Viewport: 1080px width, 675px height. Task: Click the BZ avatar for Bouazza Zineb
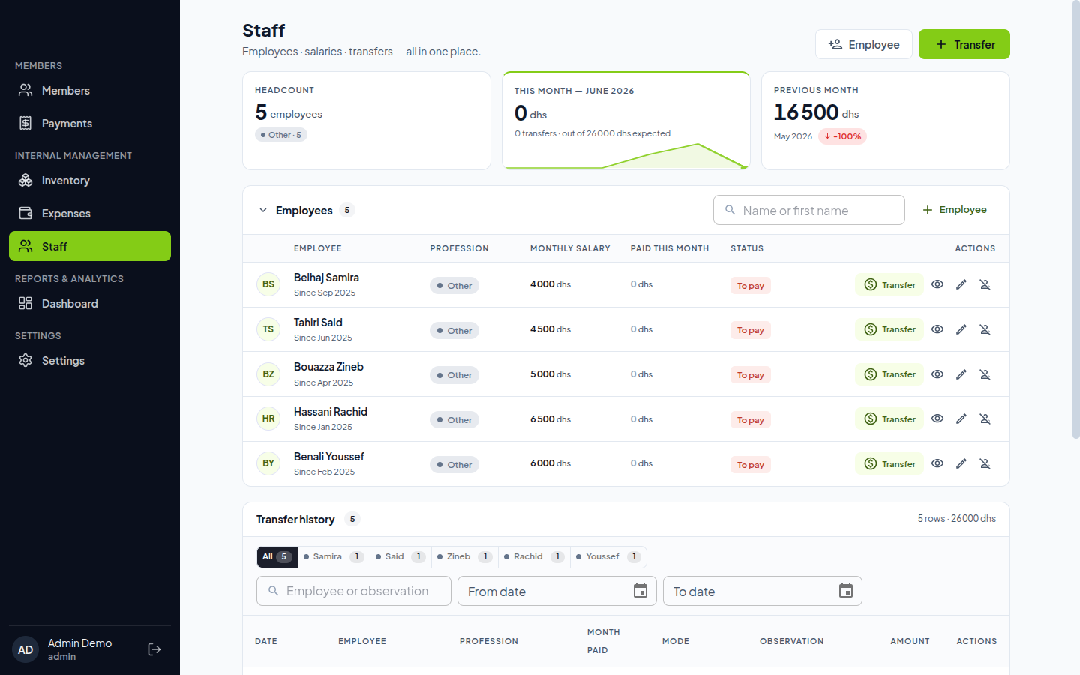[x=268, y=374]
